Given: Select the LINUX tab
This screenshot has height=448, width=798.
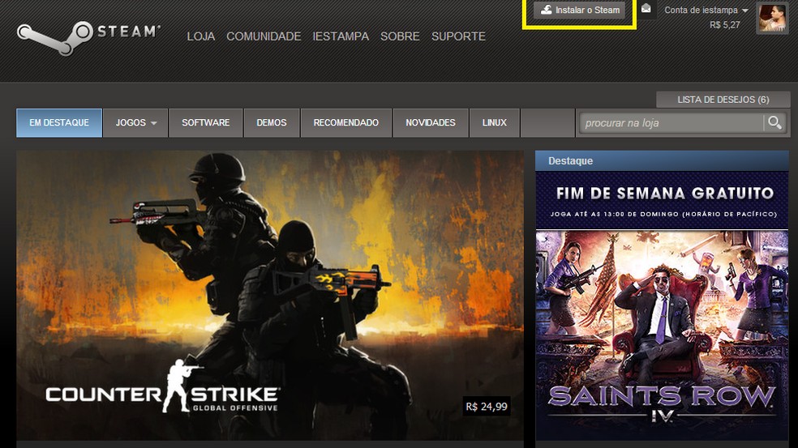Looking at the screenshot, I should (494, 122).
